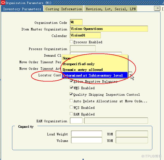Image resolution: width=164 pixels, height=160 pixels.
Task: Uncheck the WMS Enabled checkbox
Action: [71, 88]
